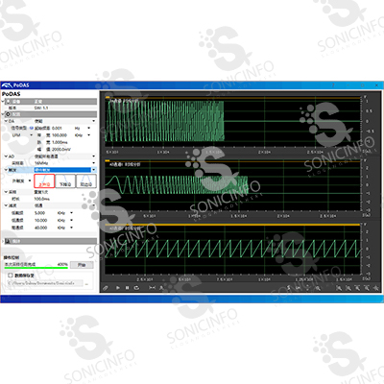Click the gear icon on the second gray header
This screenshot has height=384, width=384.
coord(9,114)
